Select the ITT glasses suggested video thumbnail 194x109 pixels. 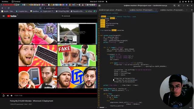coord(38,34)
